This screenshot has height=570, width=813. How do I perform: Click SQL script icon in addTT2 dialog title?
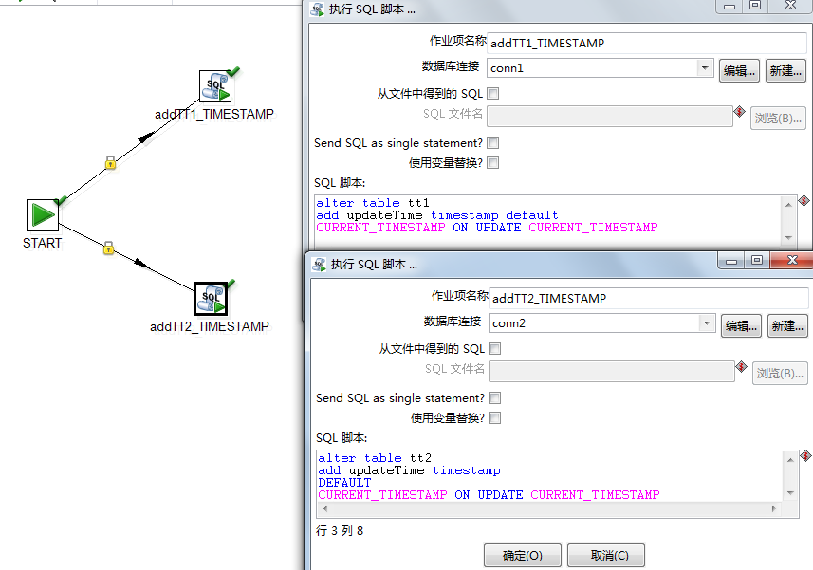coord(319,265)
